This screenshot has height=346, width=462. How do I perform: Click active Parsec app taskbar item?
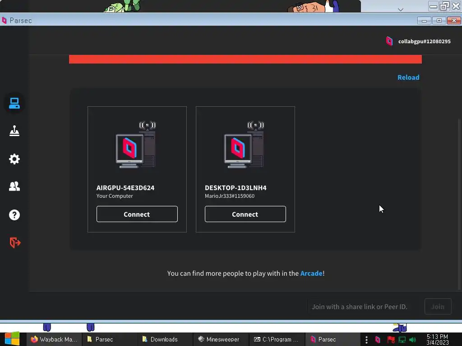(x=332, y=339)
